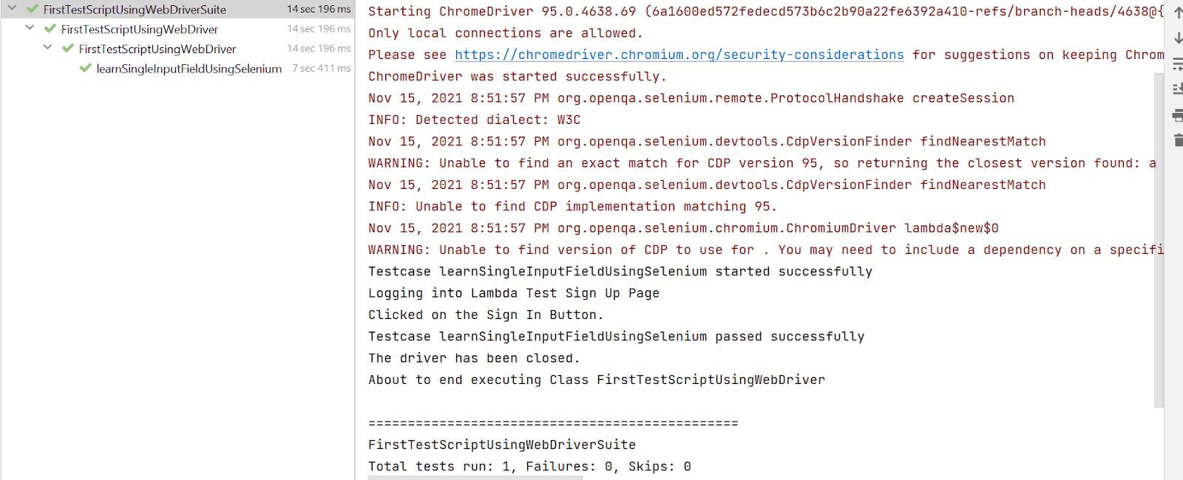
Task: Click the up arrow console navigation icon
Action: coord(1177,13)
